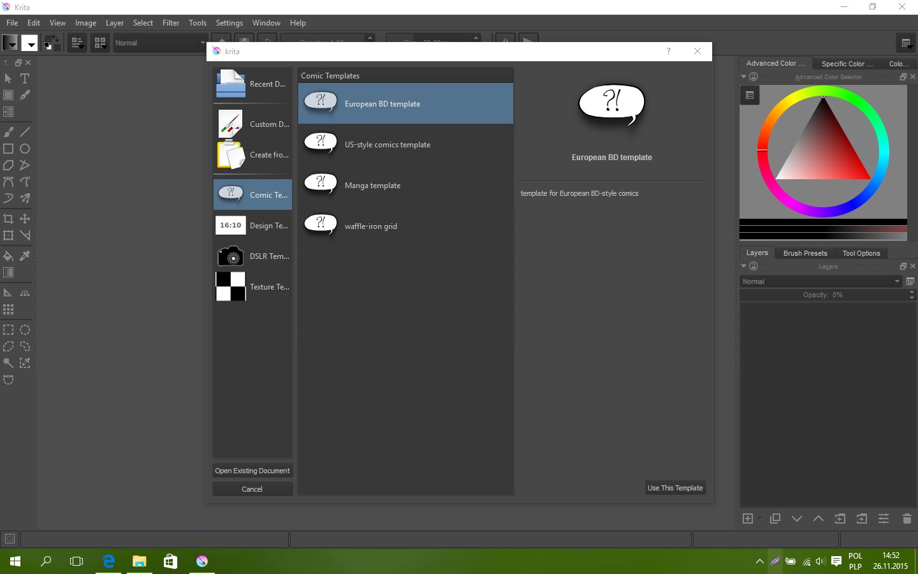Select the Perspective Grid tool

(x=25, y=293)
